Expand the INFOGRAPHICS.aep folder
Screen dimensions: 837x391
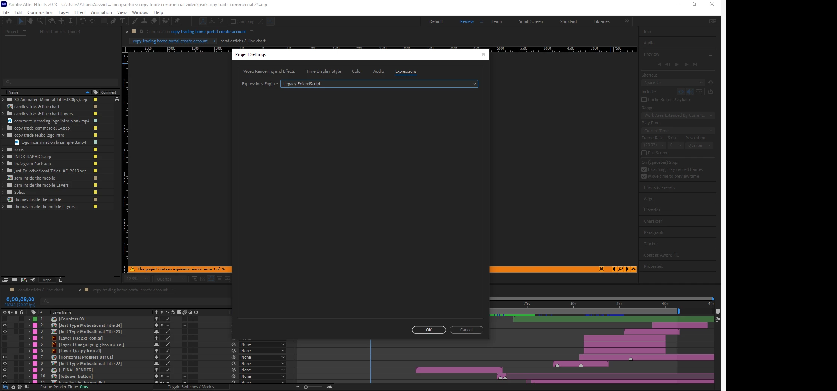pos(3,157)
